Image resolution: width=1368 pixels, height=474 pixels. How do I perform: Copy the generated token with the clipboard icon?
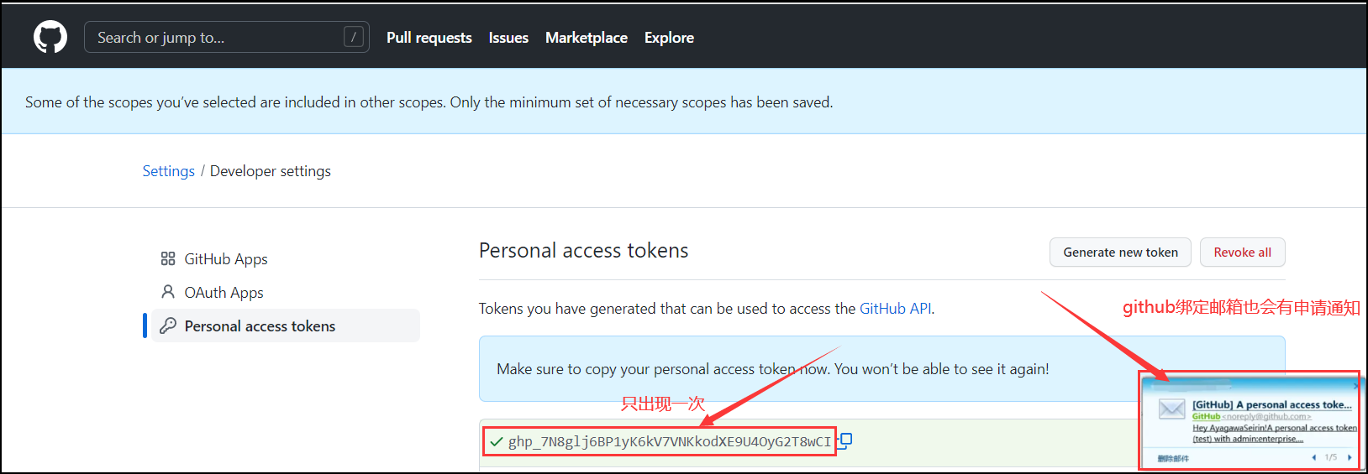(x=845, y=440)
